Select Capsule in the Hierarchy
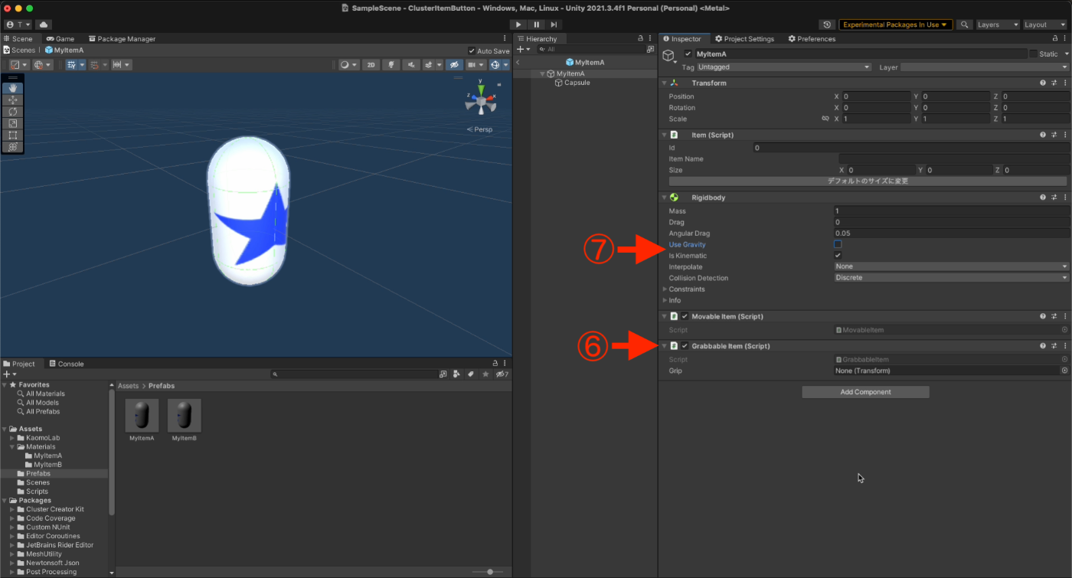Image resolution: width=1072 pixels, height=578 pixels. [572, 83]
